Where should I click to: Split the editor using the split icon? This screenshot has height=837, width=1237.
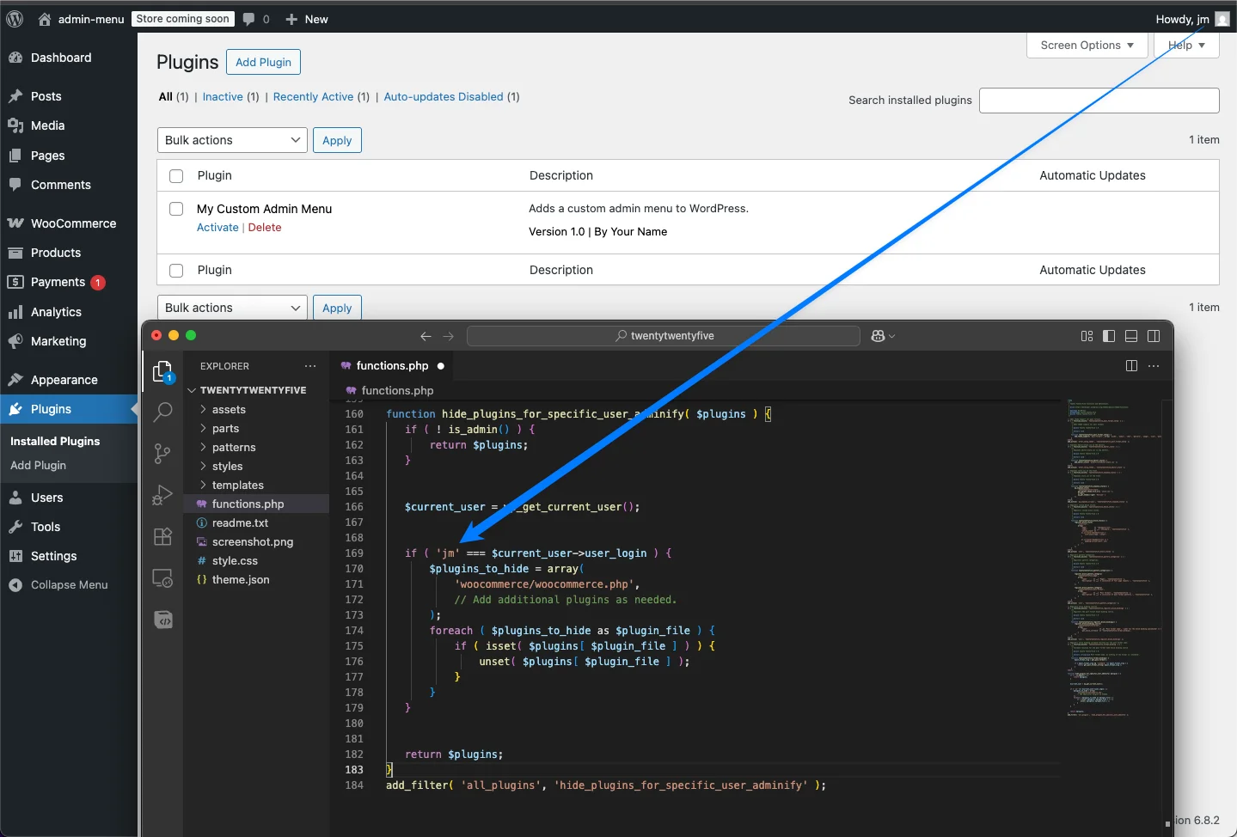tap(1130, 366)
